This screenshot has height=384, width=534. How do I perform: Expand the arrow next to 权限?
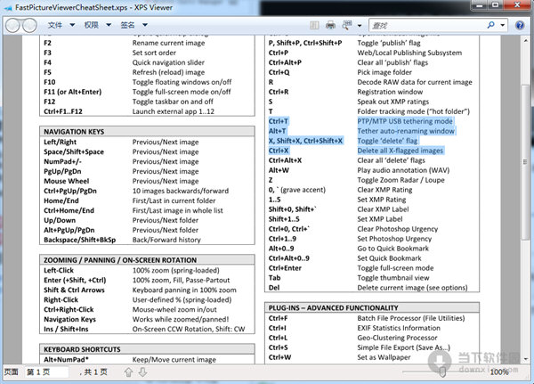(109, 25)
